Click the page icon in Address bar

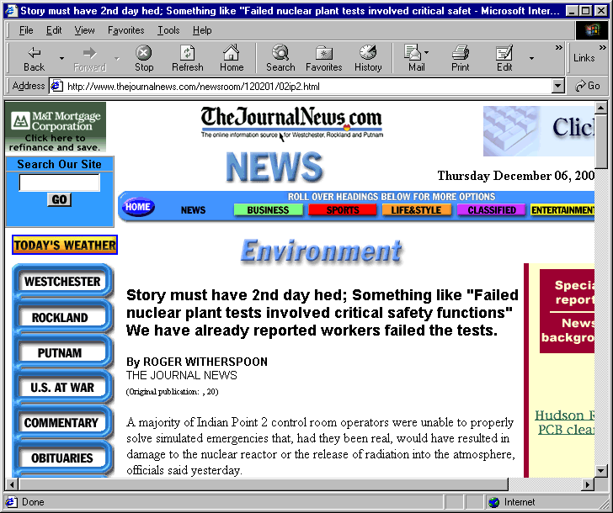click(x=56, y=86)
